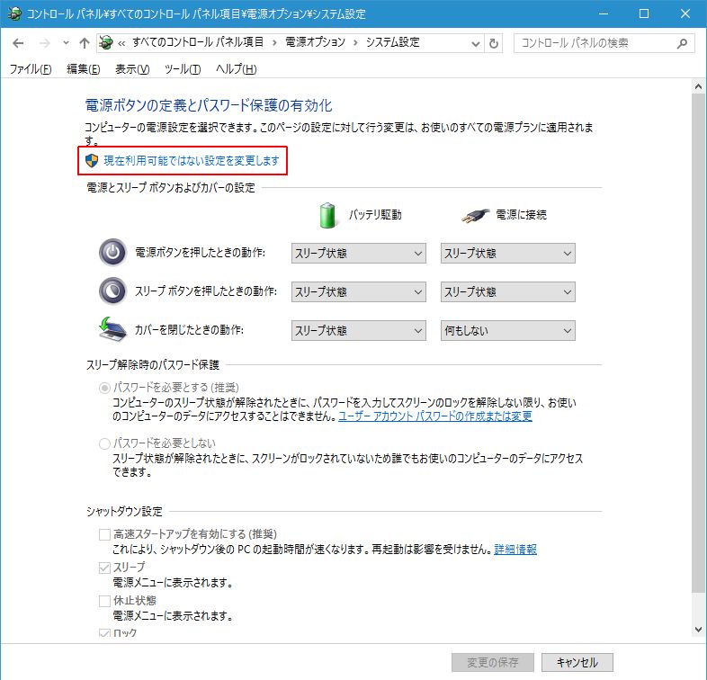Viewport: 707px width, 680px height.
Task: Click the refresh button in address bar
Action: pos(494,43)
